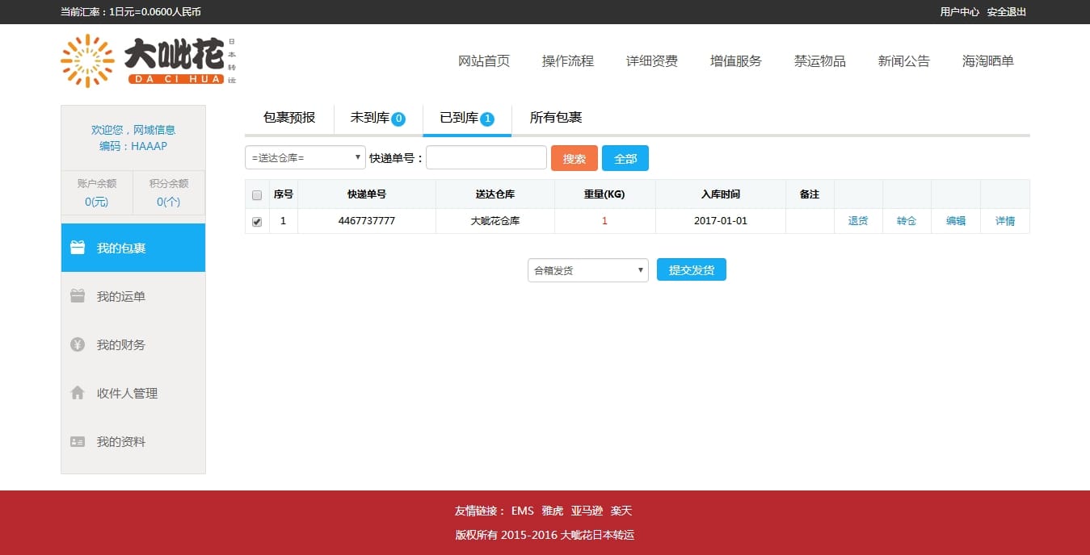This screenshot has width=1090, height=555.
Task: Focus the 快递单号 search input field
Action: [486, 157]
